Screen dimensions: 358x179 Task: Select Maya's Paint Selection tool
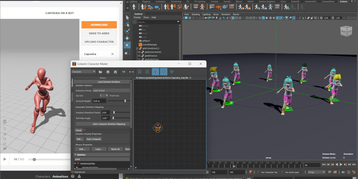tap(128, 31)
